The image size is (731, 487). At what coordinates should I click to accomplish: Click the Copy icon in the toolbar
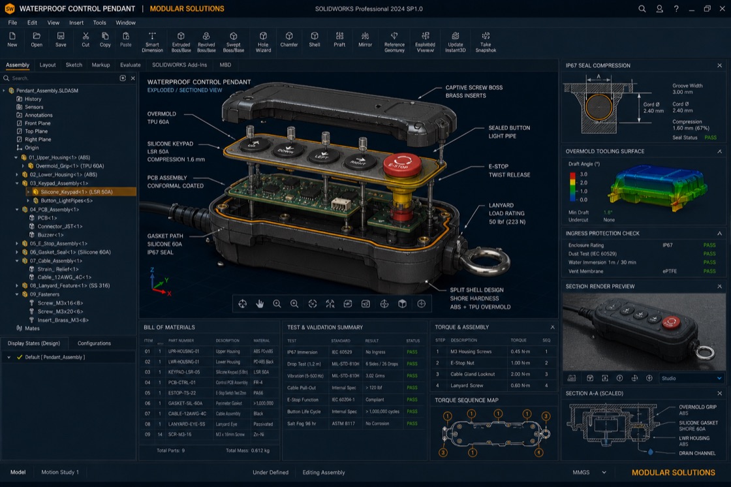click(105, 36)
